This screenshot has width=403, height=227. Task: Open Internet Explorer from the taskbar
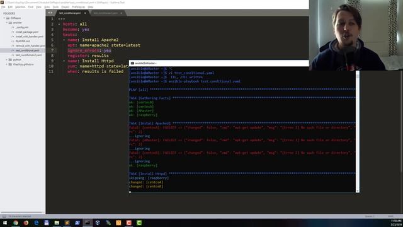click(37, 223)
